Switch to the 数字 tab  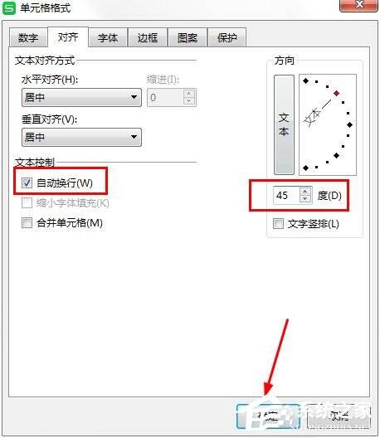click(x=28, y=37)
